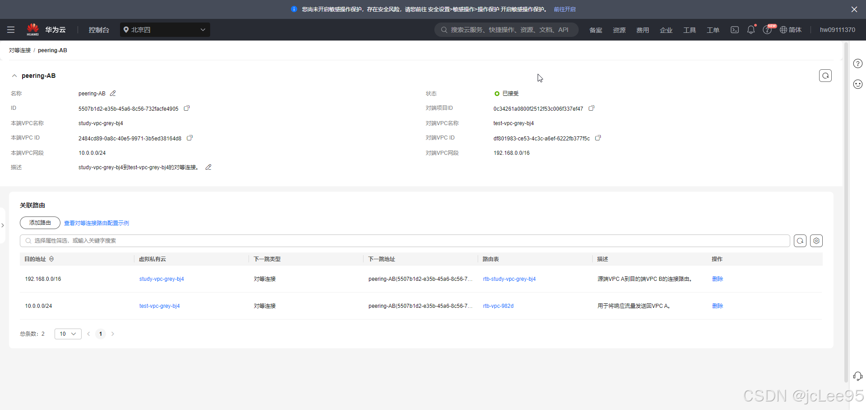Open route table rtb-study-vpc-grey-bj4

509,279
